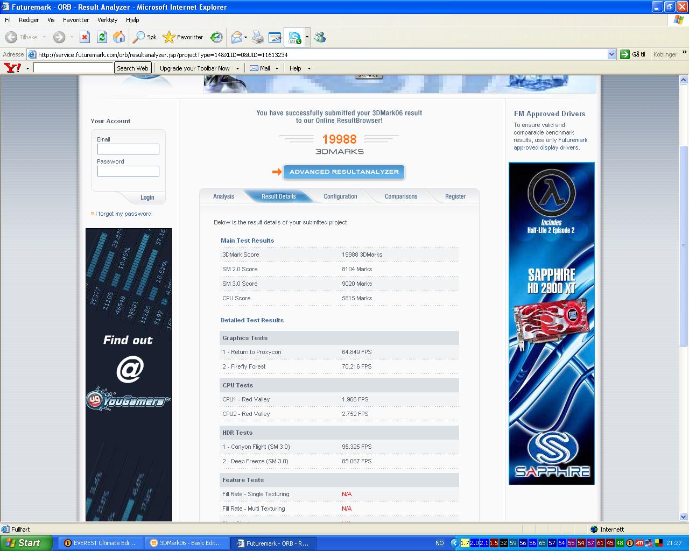Print the page with printer icon
This screenshot has width=689, height=551.
tap(258, 37)
